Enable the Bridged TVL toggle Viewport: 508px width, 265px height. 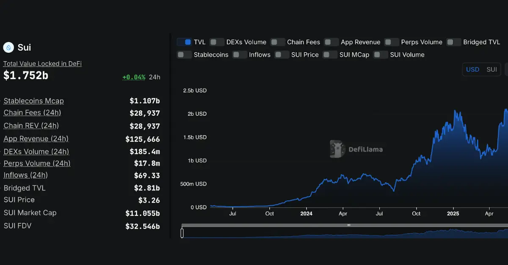point(454,42)
